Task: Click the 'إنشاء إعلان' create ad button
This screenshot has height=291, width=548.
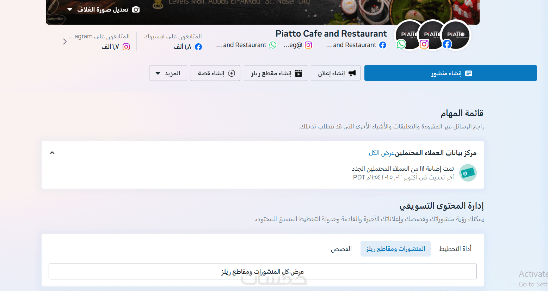Action: point(336,73)
